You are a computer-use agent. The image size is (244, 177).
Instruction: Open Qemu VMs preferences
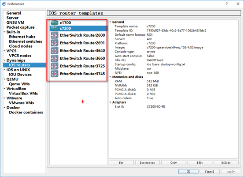coord(19,84)
